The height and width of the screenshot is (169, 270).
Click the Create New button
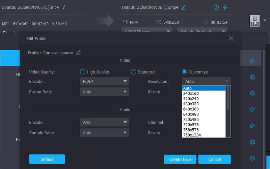pos(180,160)
